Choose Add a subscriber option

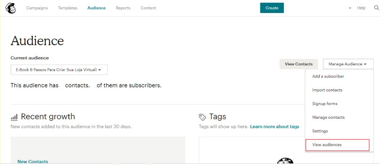pyautogui.click(x=328, y=76)
